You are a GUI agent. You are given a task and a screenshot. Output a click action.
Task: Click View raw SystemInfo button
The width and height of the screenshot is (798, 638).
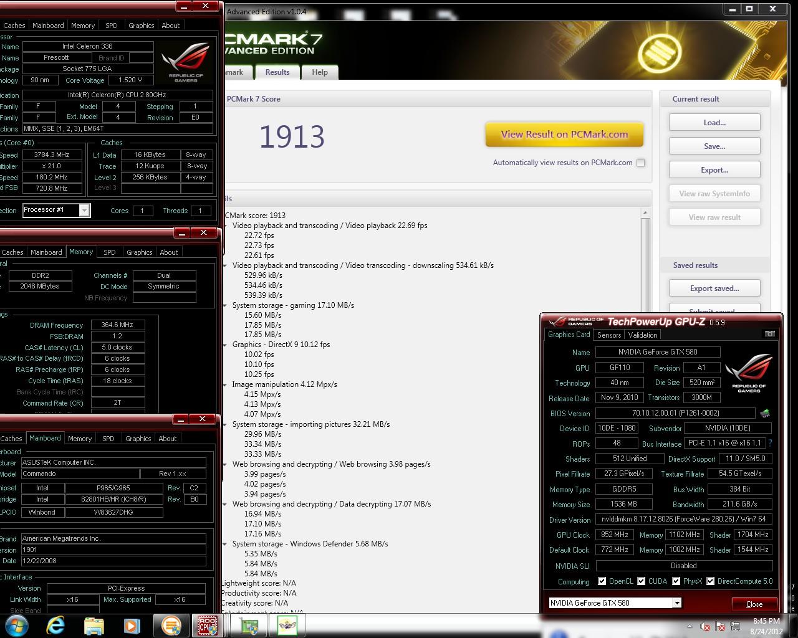click(x=714, y=194)
